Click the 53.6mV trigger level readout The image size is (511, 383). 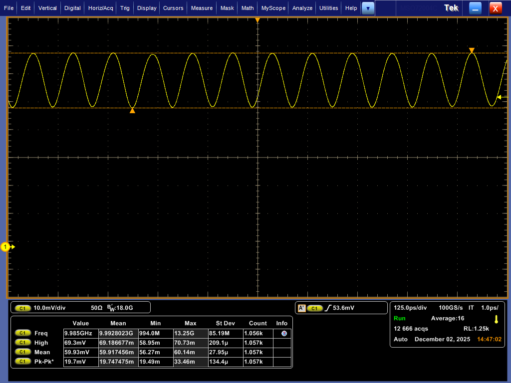coord(343,308)
